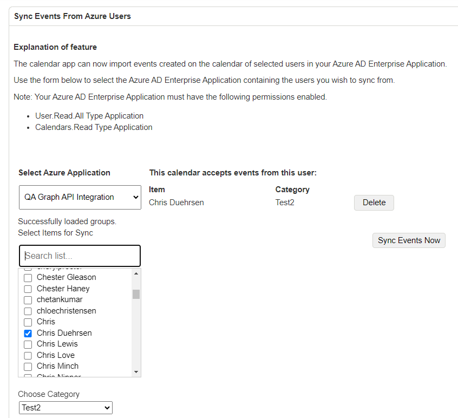Click 'User.Read.All Type Application' bullet
The height and width of the screenshot is (418, 458).
coord(89,116)
